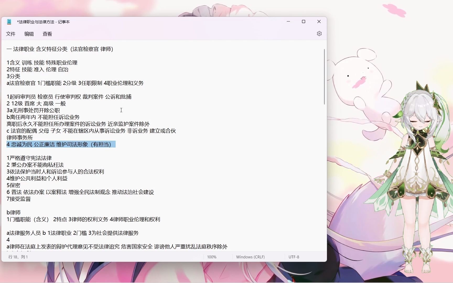The image size is (453, 283).
Task: Click the 行 18, 列 1 position indicator
Action: pyautogui.click(x=18, y=257)
